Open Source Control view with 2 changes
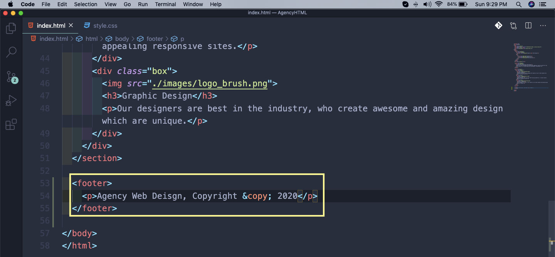The height and width of the screenshot is (257, 555). pos(11,77)
